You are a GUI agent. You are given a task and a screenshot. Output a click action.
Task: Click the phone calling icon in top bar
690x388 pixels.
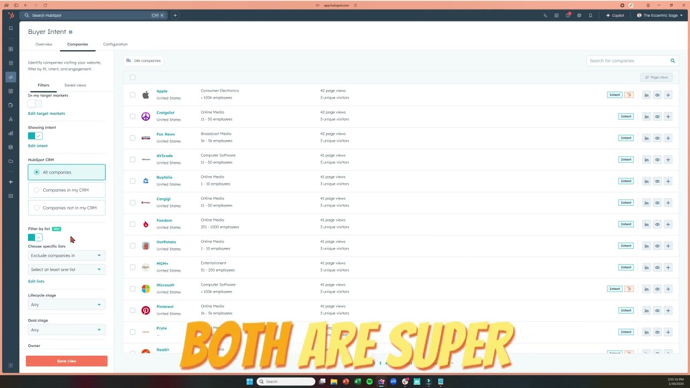tap(545, 16)
